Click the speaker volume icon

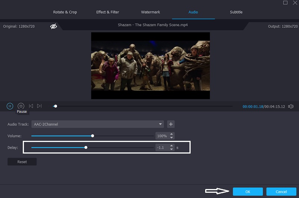291,106
